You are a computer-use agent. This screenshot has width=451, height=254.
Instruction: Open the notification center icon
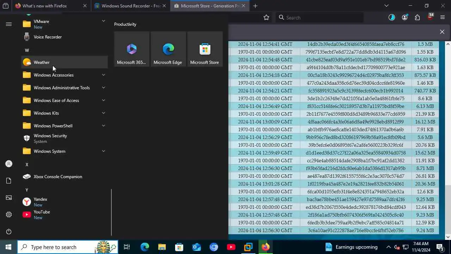pyautogui.click(x=440, y=247)
